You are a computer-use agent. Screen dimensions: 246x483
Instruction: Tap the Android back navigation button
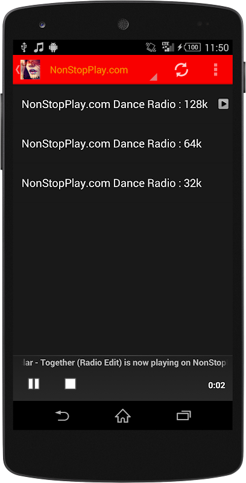(x=62, y=416)
